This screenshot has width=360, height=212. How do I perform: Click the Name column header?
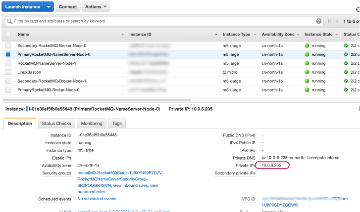point(23,35)
